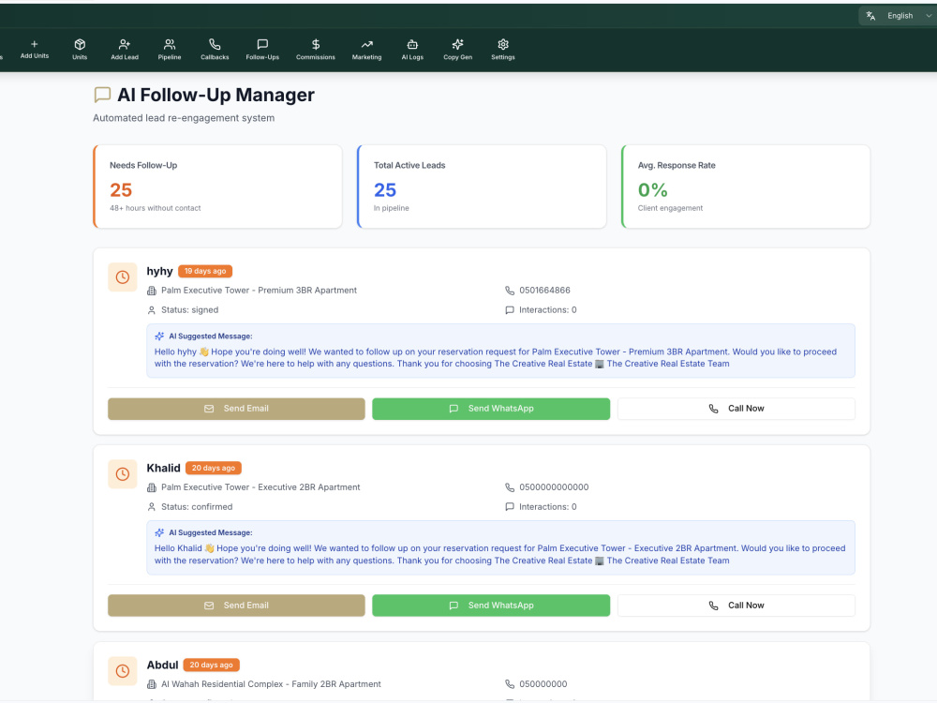Click the phone number 0500000000000
Screen dimensions: 937x703
click(554, 487)
